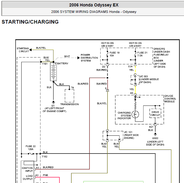Select the A5 connector label
The width and height of the screenshot is (184, 183).
132,93
